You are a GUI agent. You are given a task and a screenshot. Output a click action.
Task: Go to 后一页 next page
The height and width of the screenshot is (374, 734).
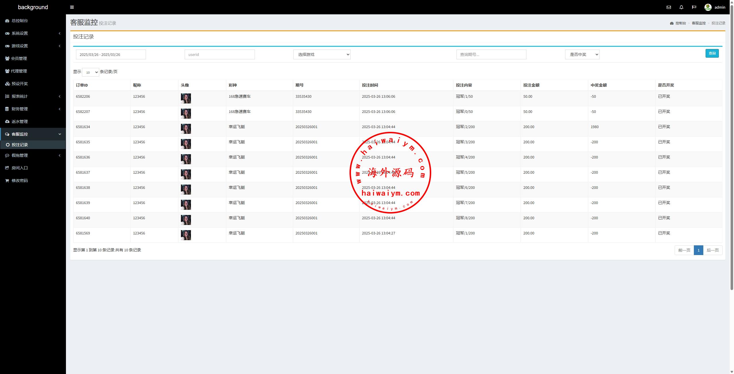(712, 250)
